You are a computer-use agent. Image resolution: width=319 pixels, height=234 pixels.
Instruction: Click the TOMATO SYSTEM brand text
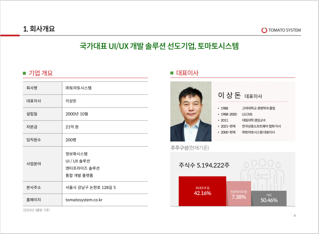pyautogui.click(x=284, y=30)
